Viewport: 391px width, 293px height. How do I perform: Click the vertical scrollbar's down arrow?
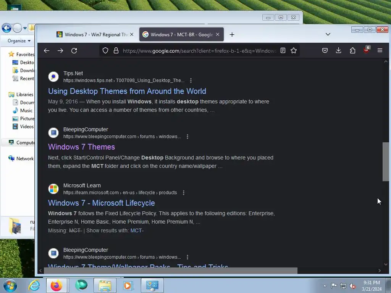coord(386,264)
